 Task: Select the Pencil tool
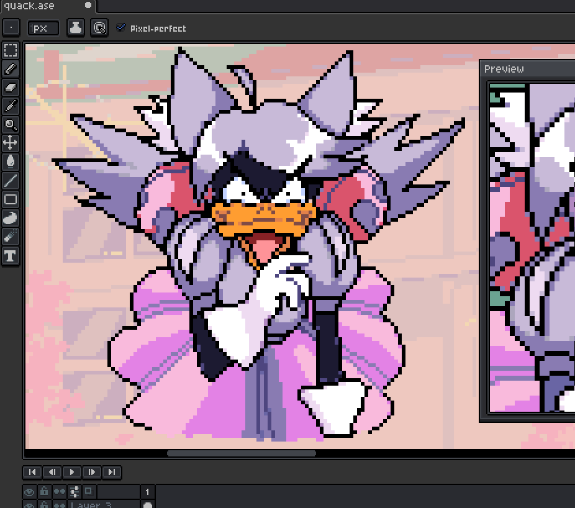11,69
